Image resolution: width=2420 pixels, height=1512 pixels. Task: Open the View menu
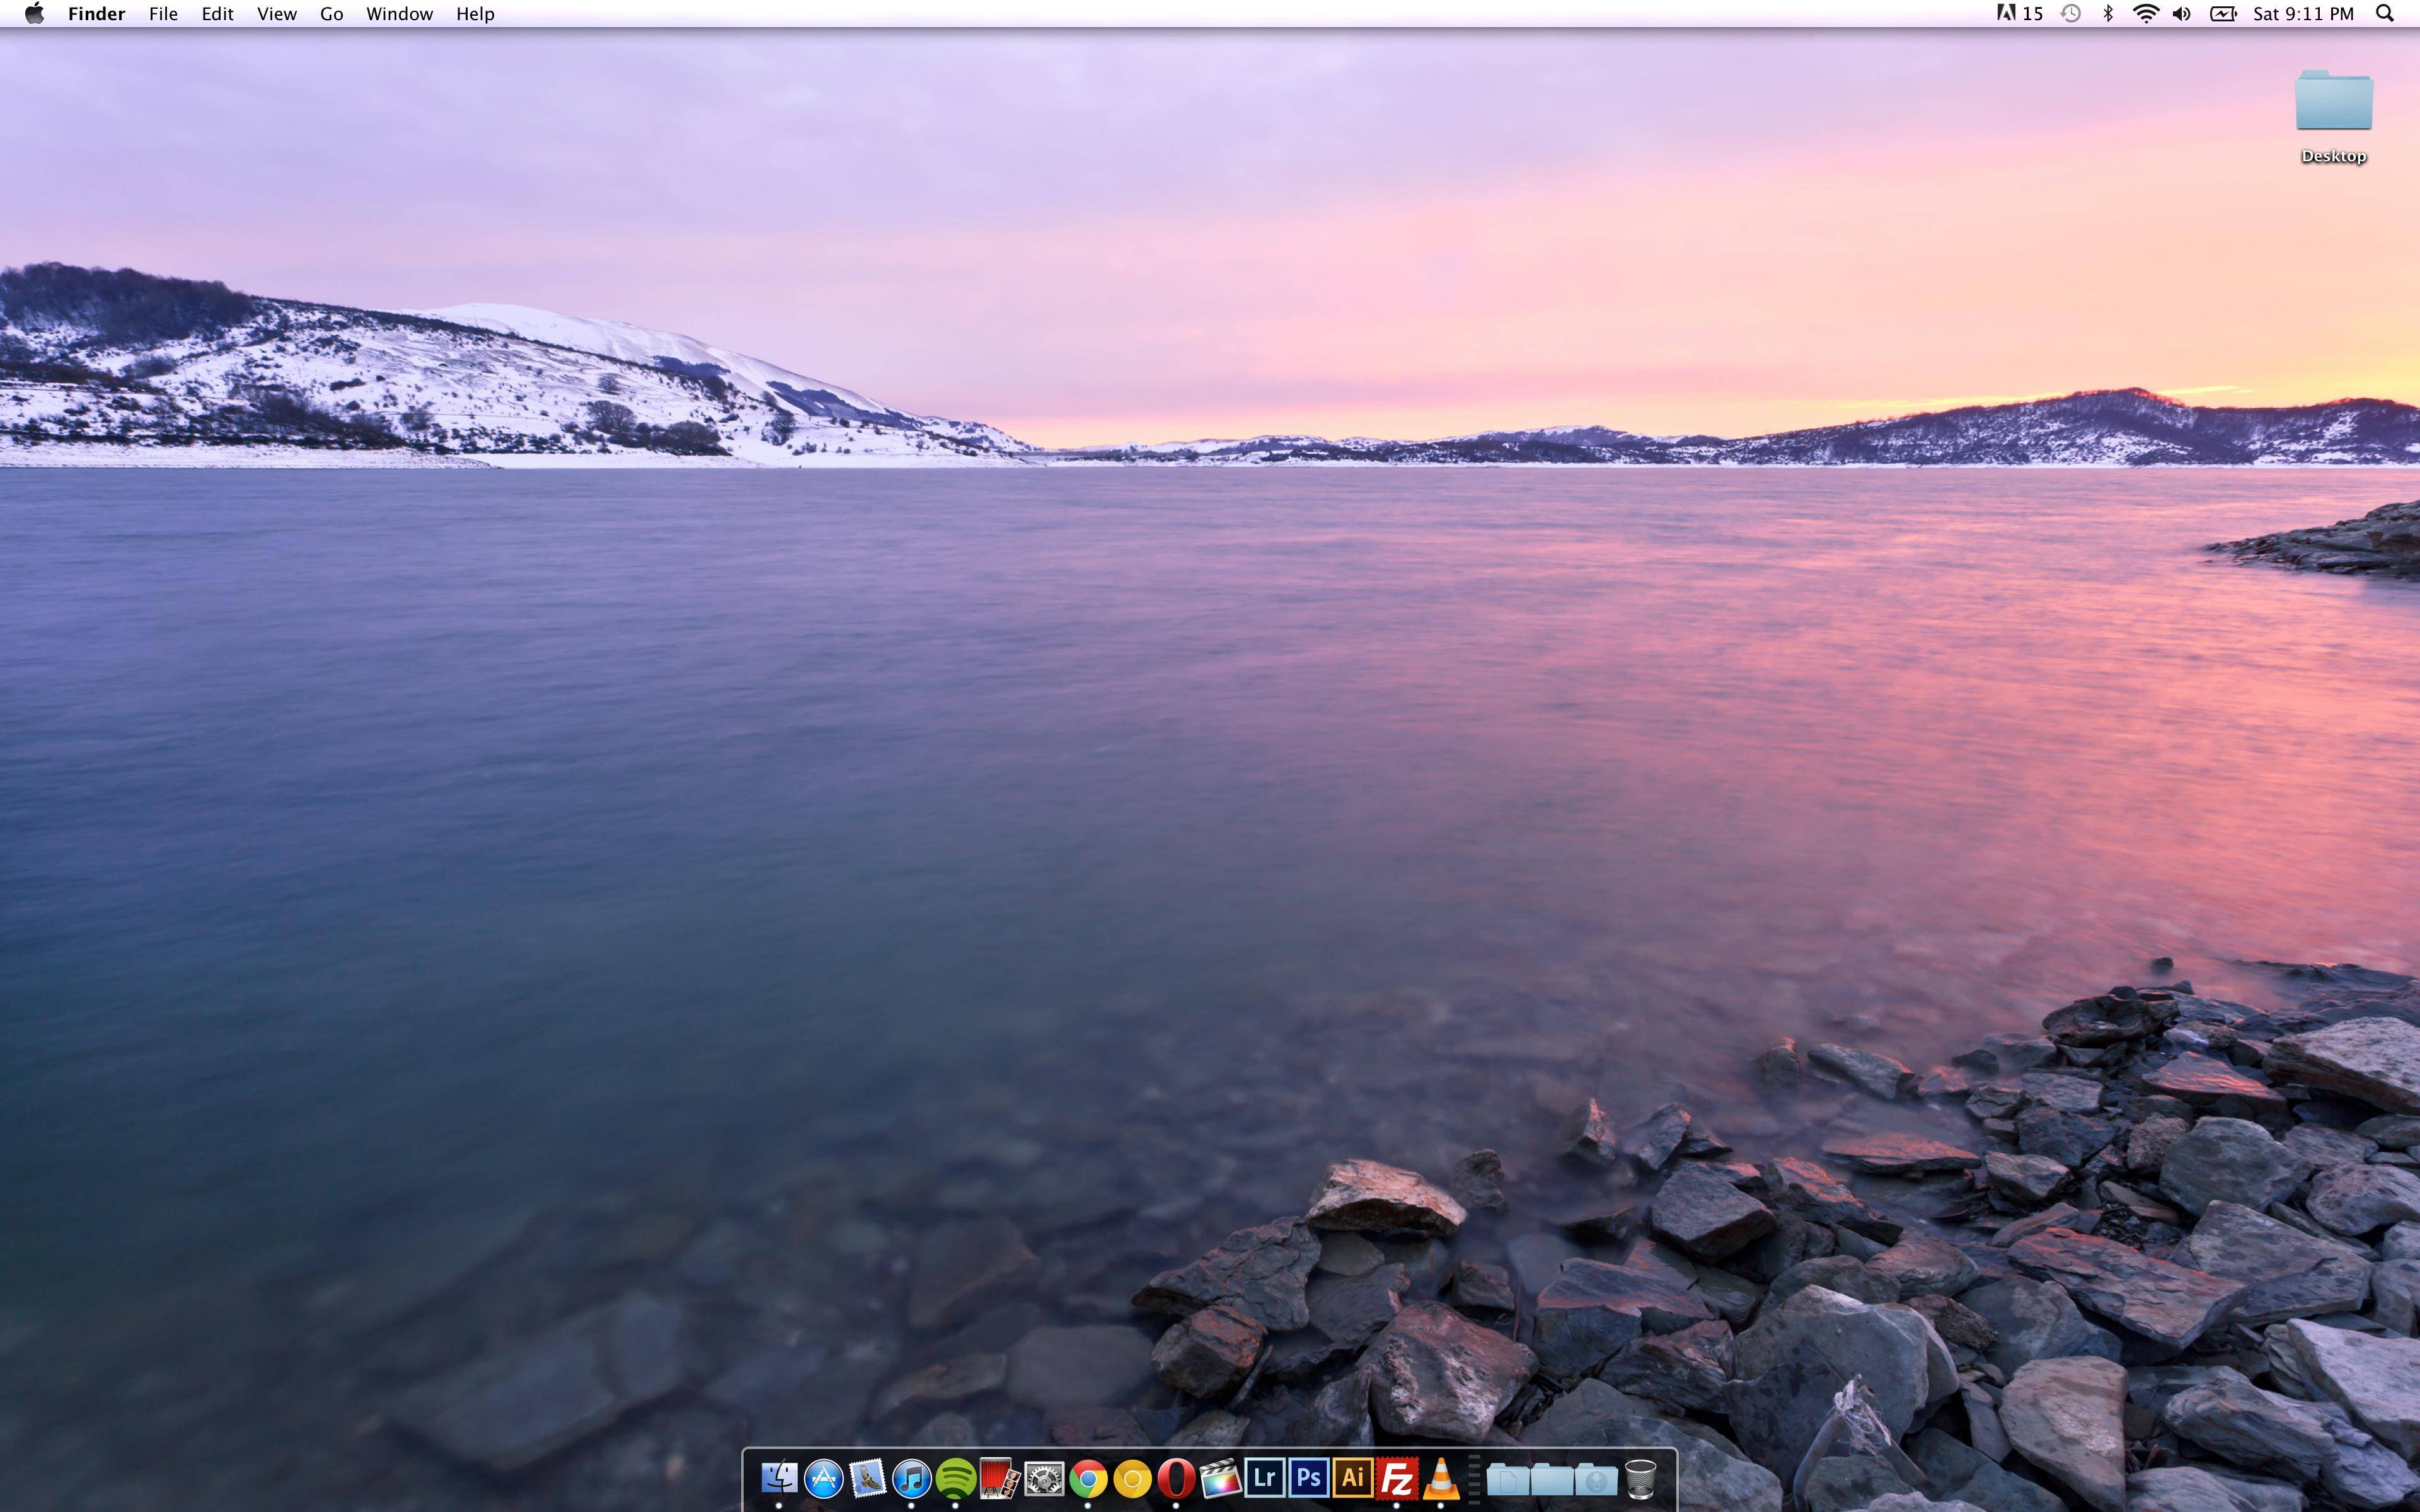point(276,14)
